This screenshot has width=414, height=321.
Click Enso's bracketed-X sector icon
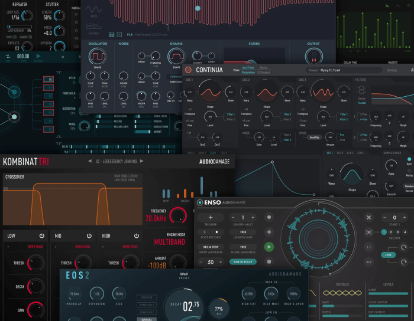(x=368, y=232)
